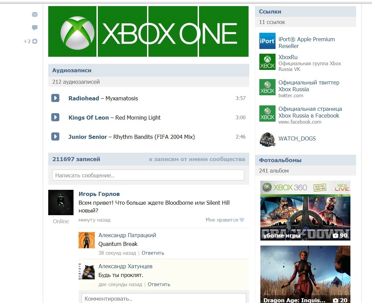Open the WATCH_DOGS link text
372x303 pixels.
pos(297,138)
